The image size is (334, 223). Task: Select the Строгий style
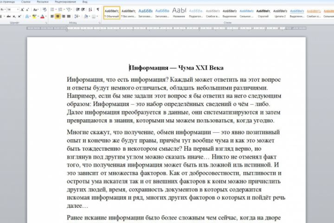263,13
